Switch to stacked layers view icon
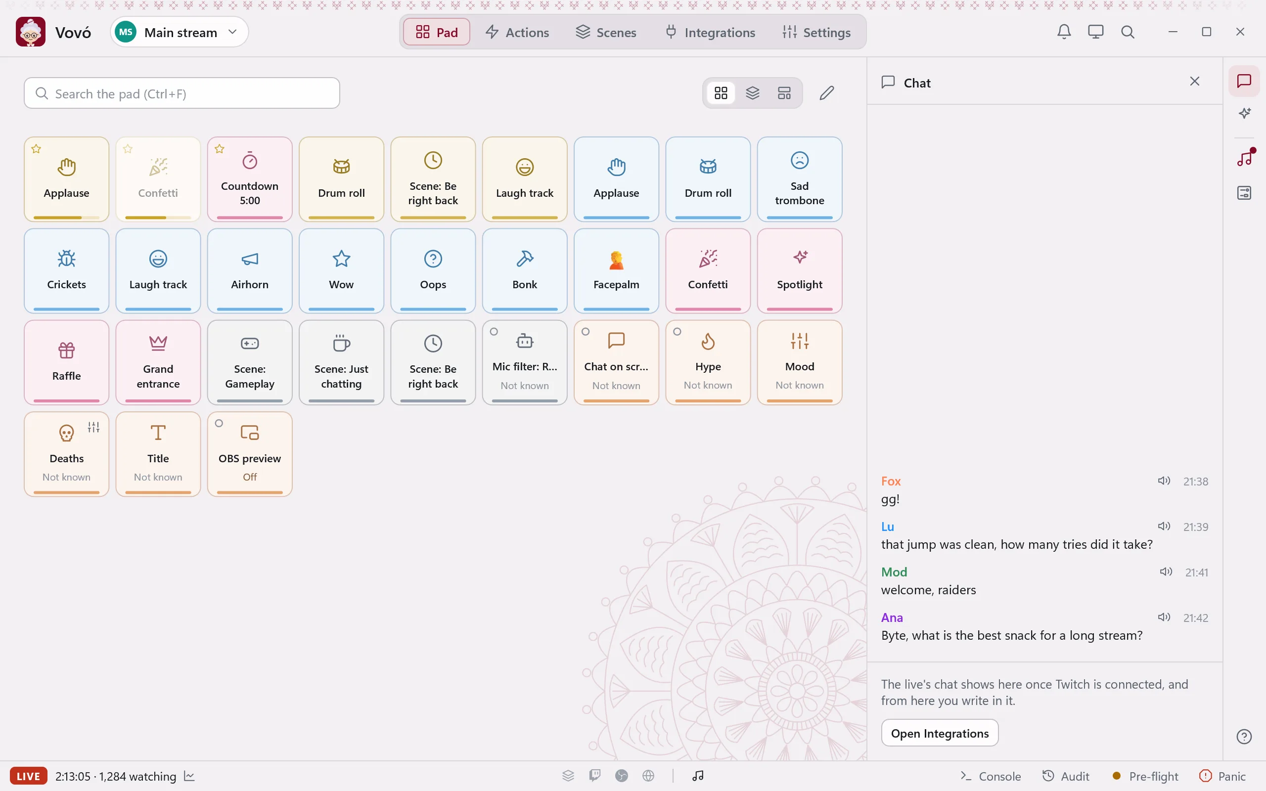 coord(752,93)
